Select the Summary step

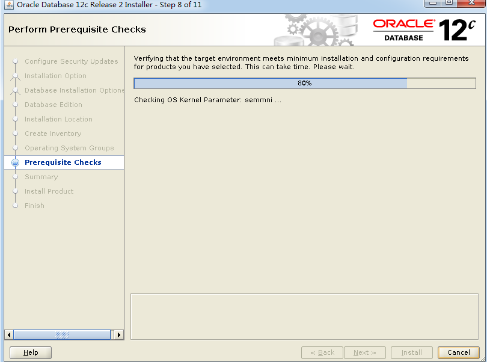(41, 177)
